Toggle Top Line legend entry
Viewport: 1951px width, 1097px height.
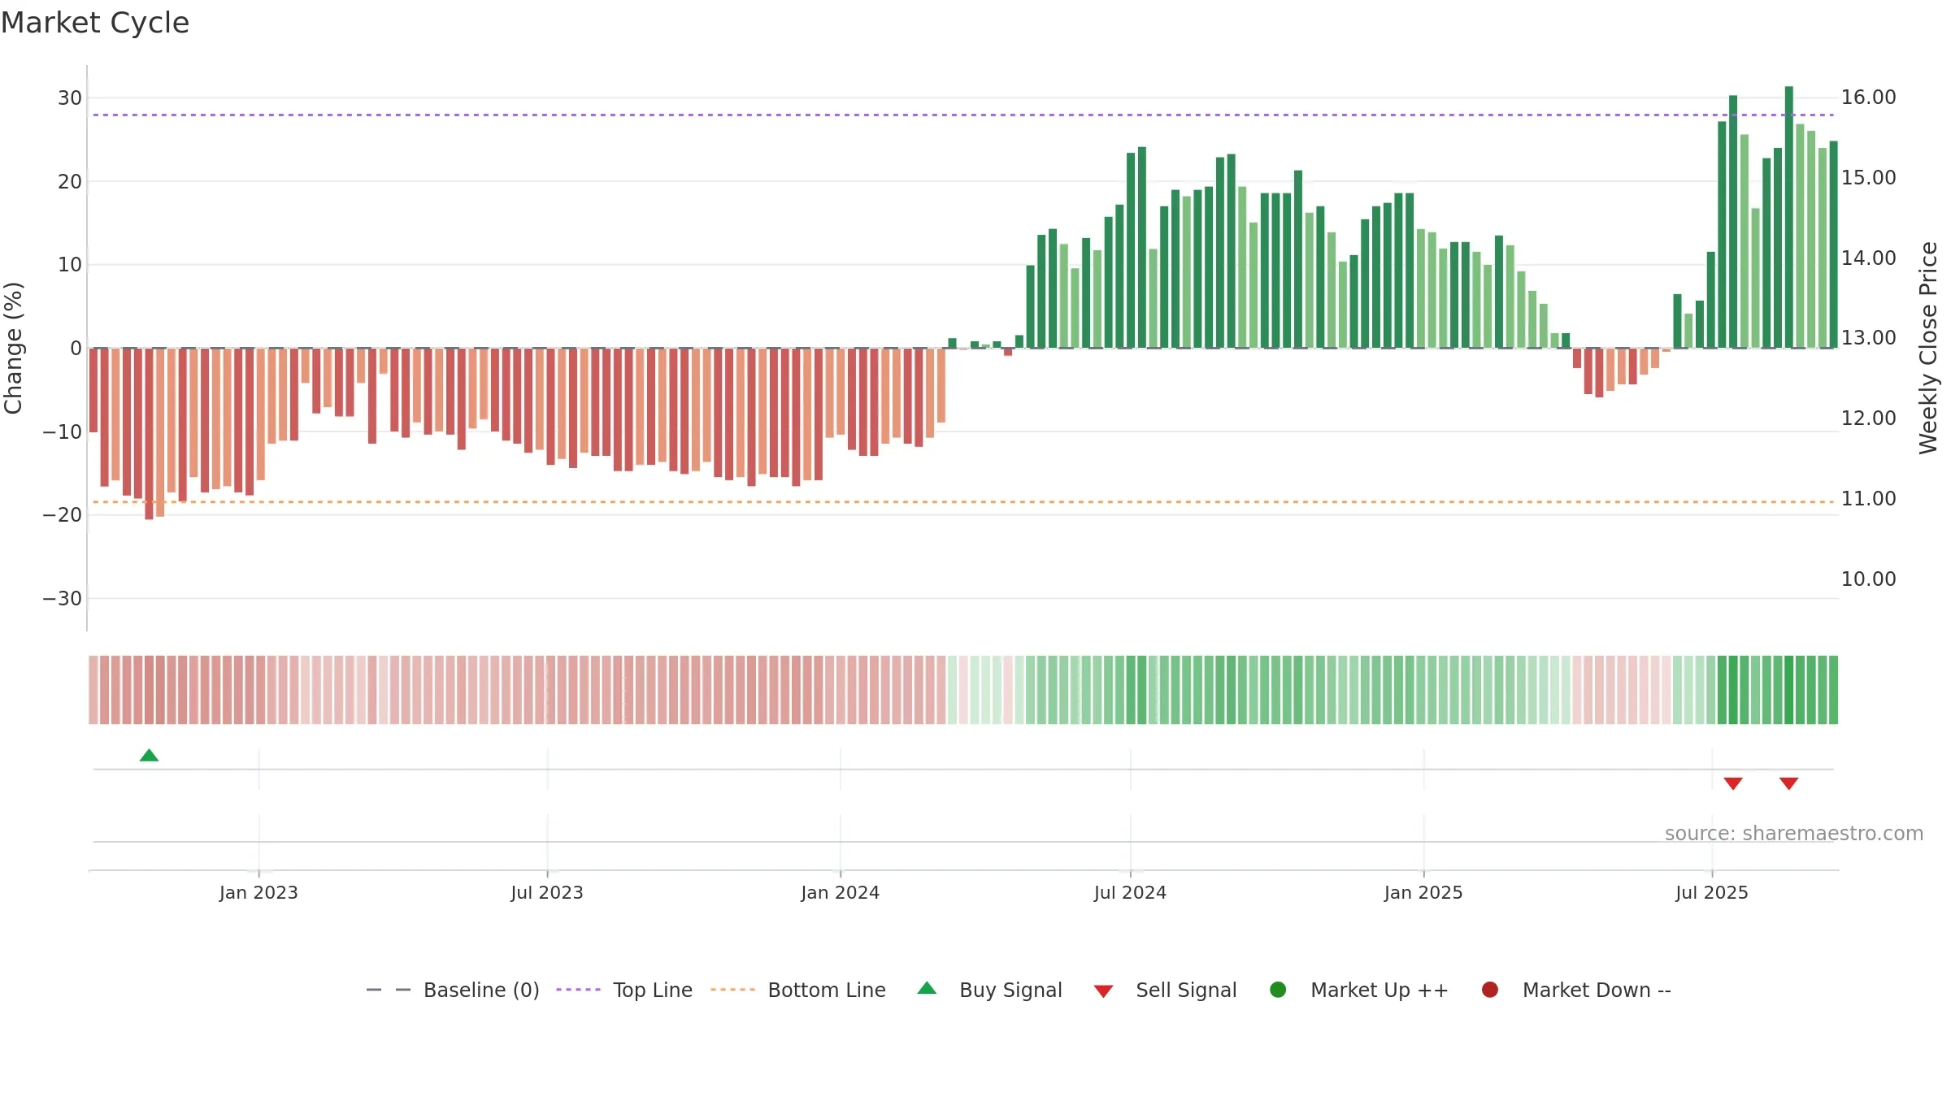point(624,990)
